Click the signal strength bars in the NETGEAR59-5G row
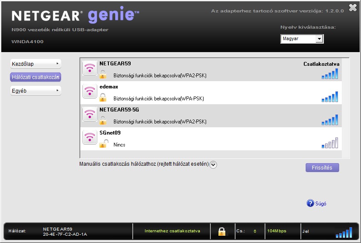This screenshot has width=361, height=243. point(330,120)
